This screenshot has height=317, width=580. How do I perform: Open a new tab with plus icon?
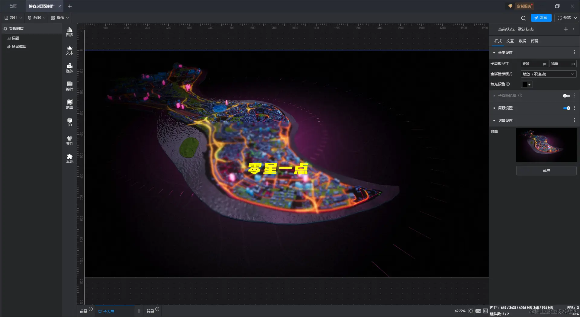pyautogui.click(x=70, y=6)
